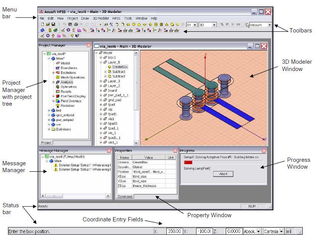
Task: Select the Draw Polyline tool
Action: pyautogui.click(x=106, y=24)
